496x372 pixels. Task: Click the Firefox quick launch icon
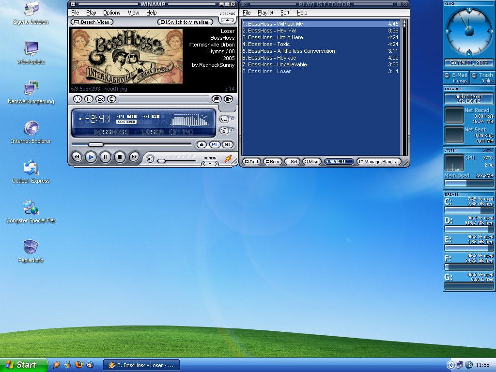coord(79,365)
